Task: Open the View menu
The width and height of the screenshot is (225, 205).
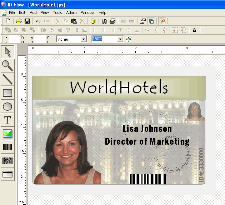Action: coord(45,12)
